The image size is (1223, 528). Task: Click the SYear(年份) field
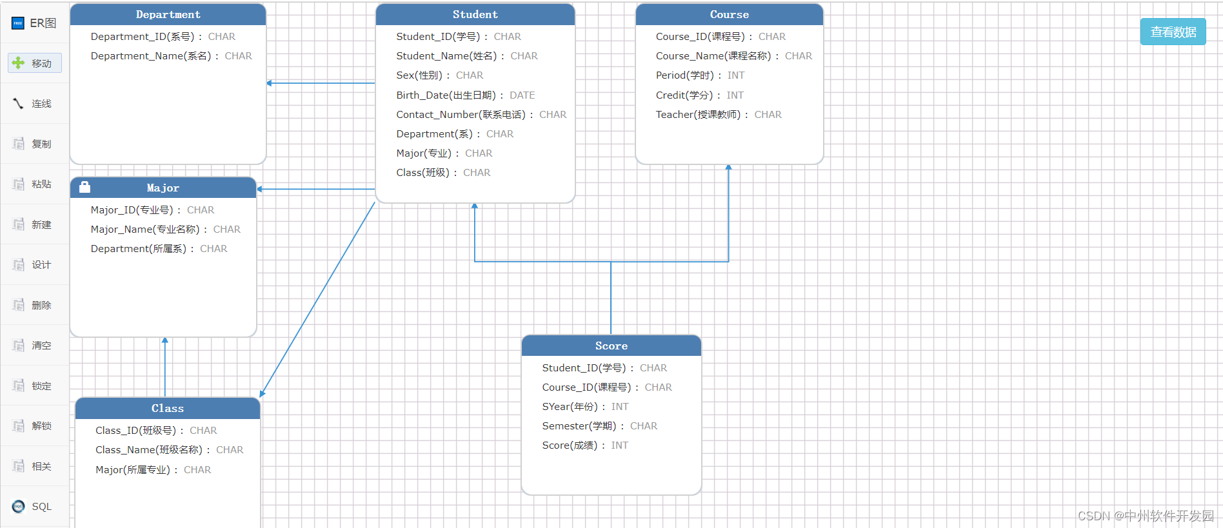(x=585, y=407)
